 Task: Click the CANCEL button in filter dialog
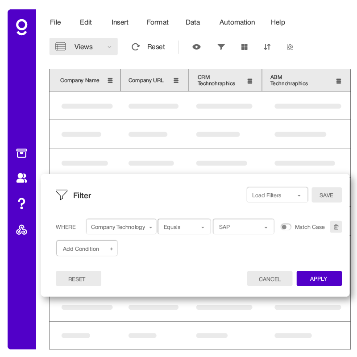click(x=270, y=279)
